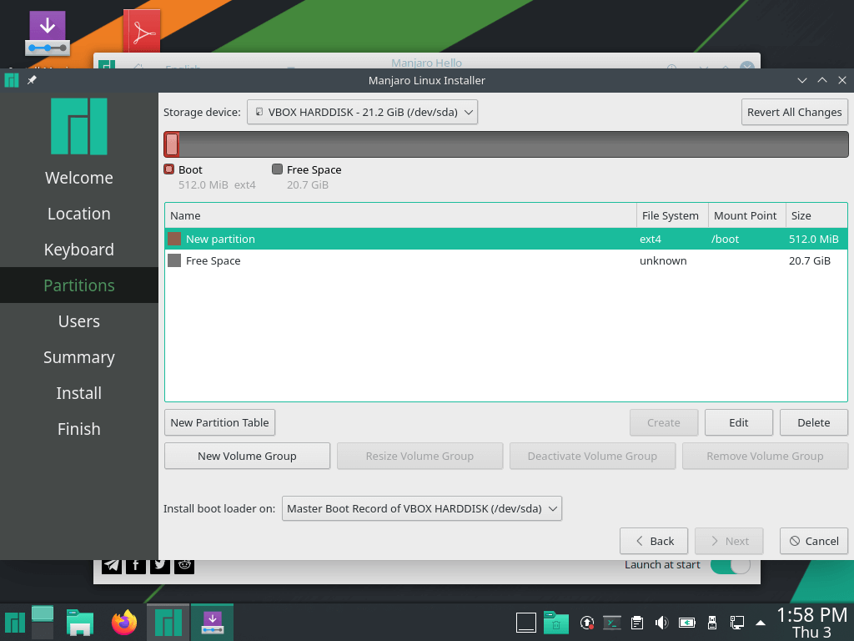Screen dimensions: 854x641
Task: Open the trash folder icon in tray
Action: (x=555, y=623)
